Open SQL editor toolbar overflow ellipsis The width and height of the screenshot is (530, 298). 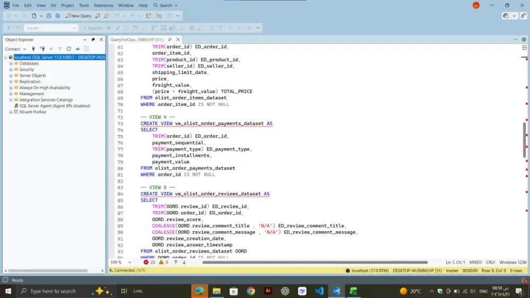tap(258, 28)
